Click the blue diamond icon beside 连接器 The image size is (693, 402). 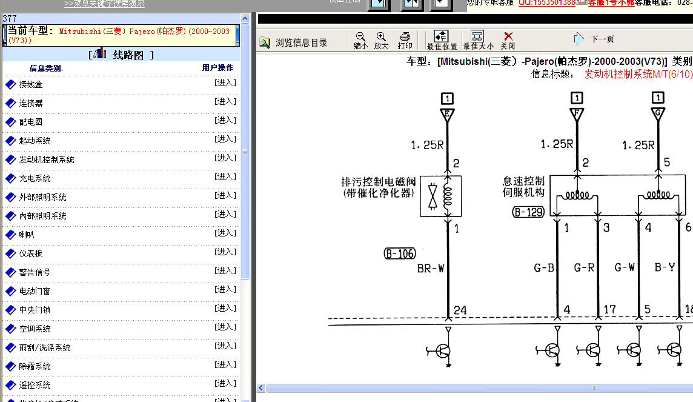(x=11, y=104)
